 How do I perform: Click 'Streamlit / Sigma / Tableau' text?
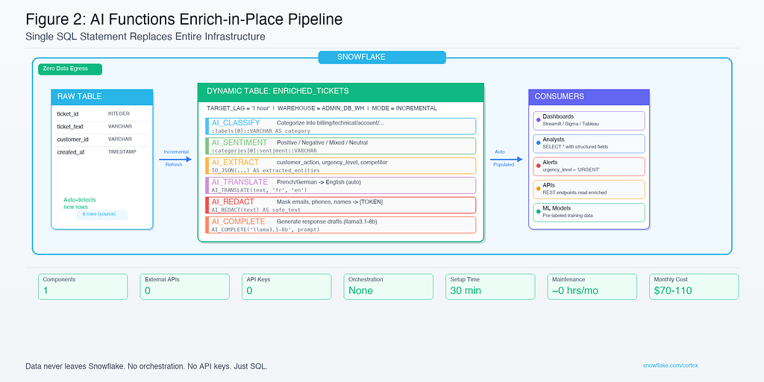[571, 124]
